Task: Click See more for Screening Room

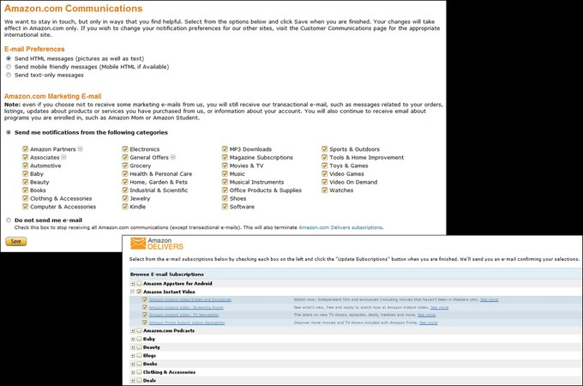Action: pyautogui.click(x=440, y=308)
